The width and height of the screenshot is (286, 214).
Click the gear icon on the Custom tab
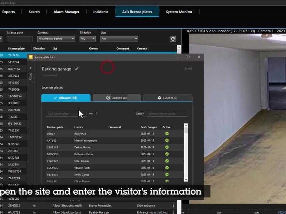pos(159,98)
